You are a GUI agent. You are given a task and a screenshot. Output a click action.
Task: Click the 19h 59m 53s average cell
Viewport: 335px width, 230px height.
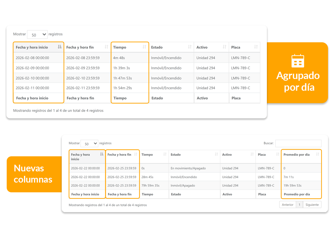click(292, 186)
